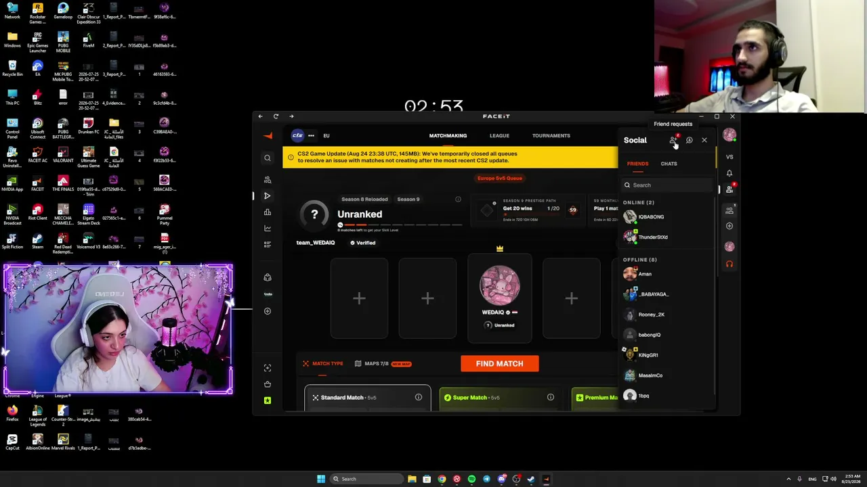Open the WEDAIQ player card avatar
This screenshot has height=487, width=867.
coord(500,285)
